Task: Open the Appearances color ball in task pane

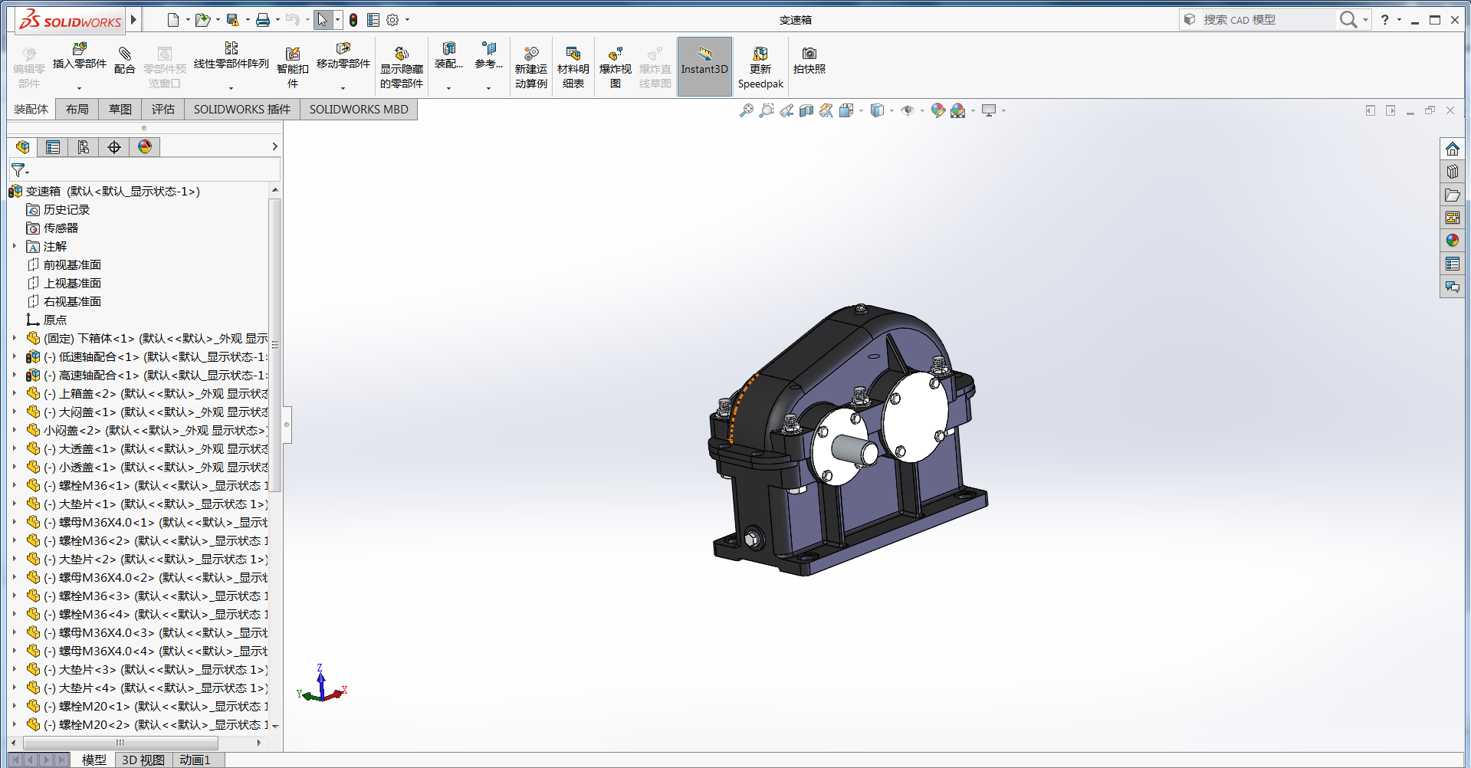Action: click(1452, 241)
